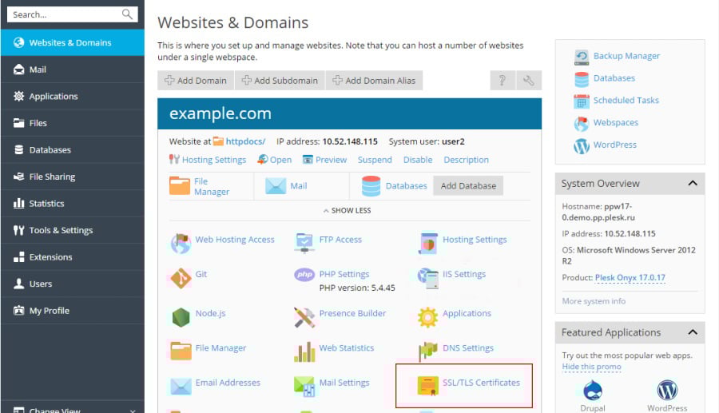
Task: Click the Disable link
Action: (418, 160)
